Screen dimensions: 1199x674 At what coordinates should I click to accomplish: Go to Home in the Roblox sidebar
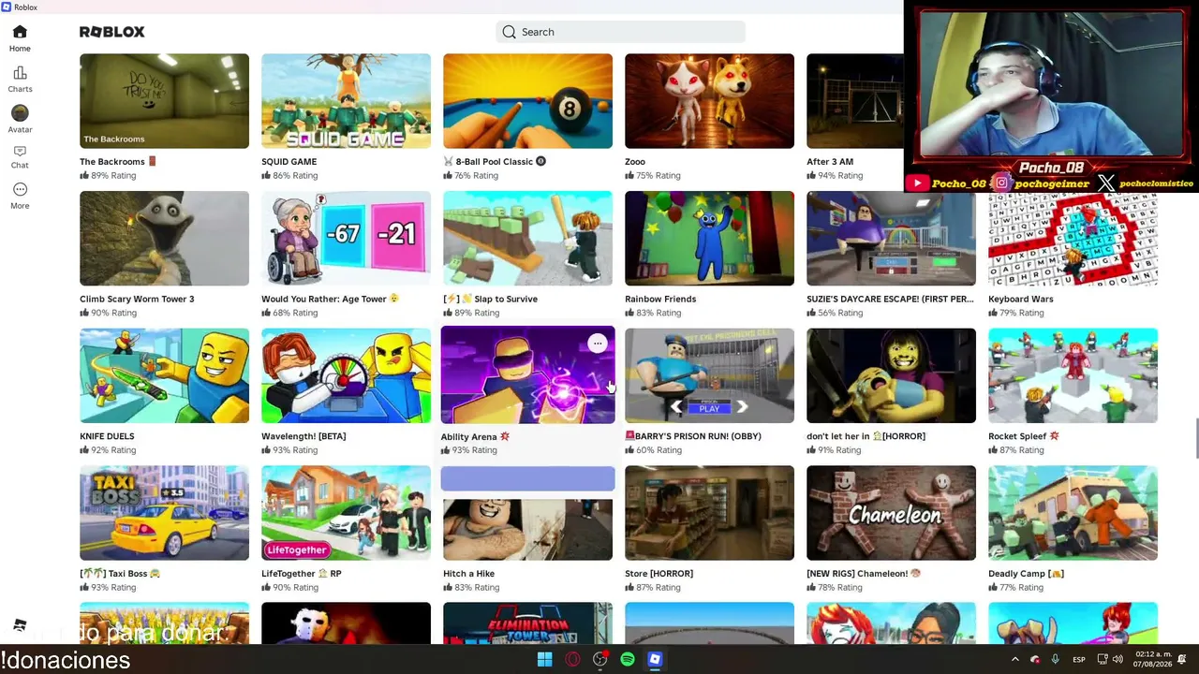click(20, 38)
